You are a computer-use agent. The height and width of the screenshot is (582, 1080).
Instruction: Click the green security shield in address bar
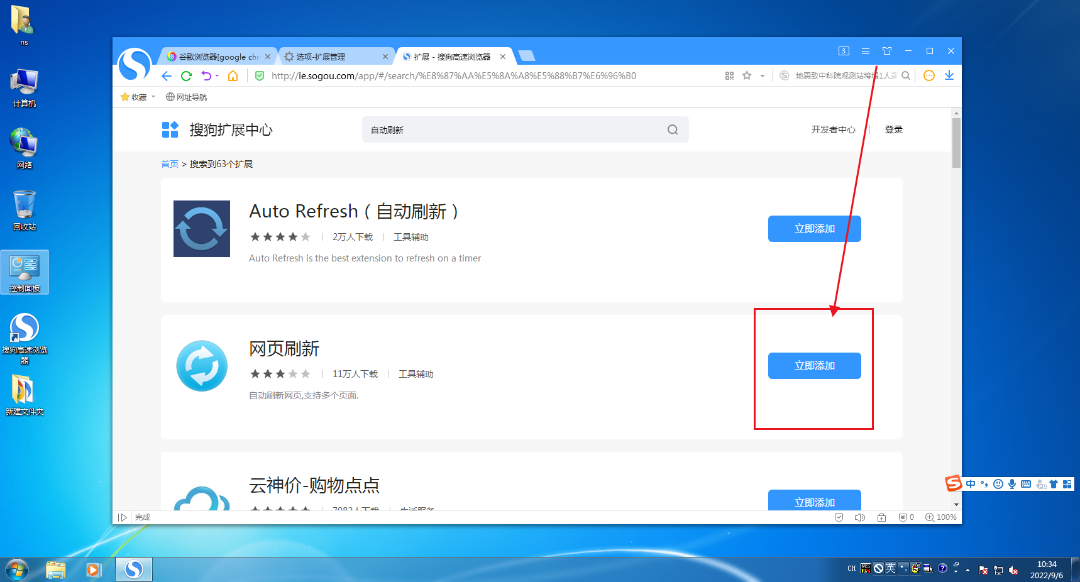pyautogui.click(x=260, y=76)
